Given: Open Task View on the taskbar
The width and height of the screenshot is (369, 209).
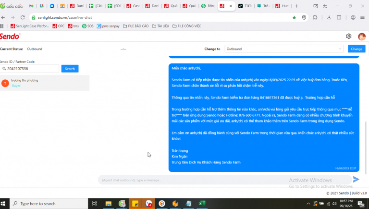Looking at the screenshot, I should click(94, 204).
